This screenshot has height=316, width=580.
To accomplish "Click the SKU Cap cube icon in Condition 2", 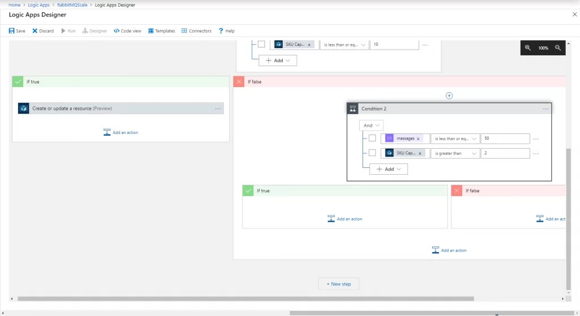I will point(389,153).
